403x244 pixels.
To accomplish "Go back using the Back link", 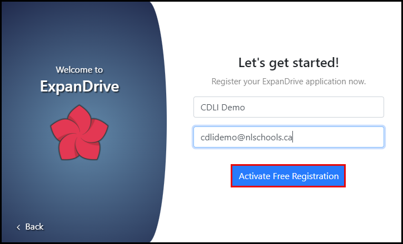I will 30,227.
